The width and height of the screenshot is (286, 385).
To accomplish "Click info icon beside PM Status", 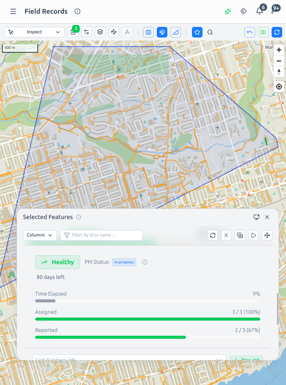I will [x=145, y=262].
